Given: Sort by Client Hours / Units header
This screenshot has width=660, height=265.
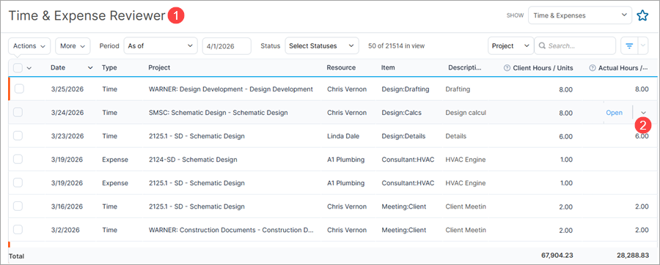Looking at the screenshot, I should tap(543, 67).
